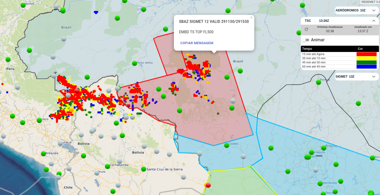Expand the AERÓDROMOS 13Z dropdown
Viewport: 380px width, 195px height.
click(x=373, y=10)
